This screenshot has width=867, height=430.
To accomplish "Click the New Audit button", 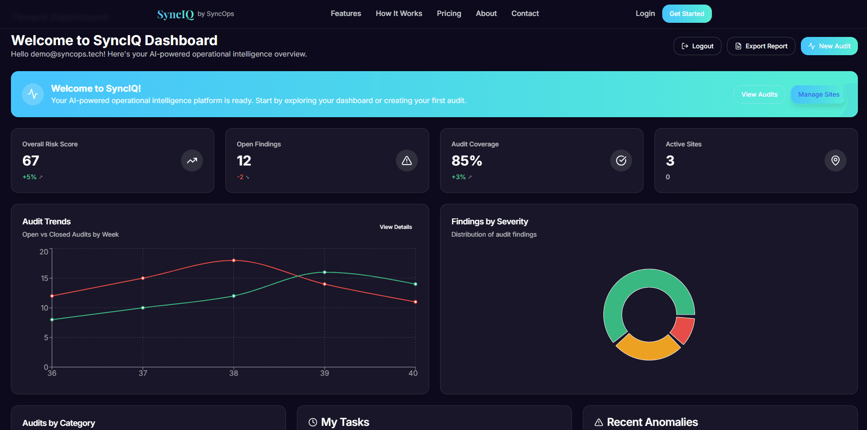I will (829, 46).
